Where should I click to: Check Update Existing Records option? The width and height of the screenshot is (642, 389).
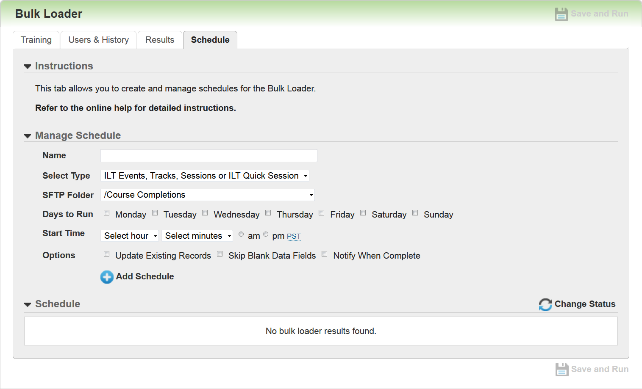[107, 254]
